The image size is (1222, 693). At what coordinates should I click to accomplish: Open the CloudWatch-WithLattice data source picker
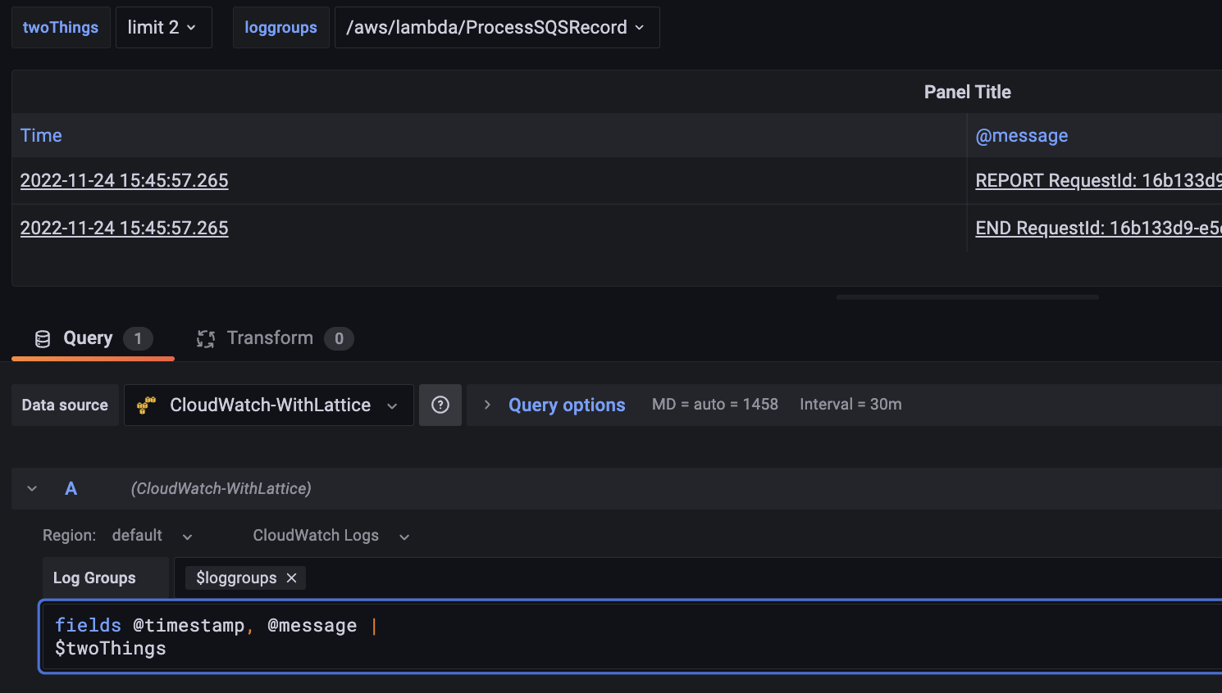pos(268,404)
